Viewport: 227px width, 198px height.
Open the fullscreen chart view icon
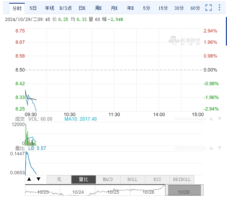point(209,8)
